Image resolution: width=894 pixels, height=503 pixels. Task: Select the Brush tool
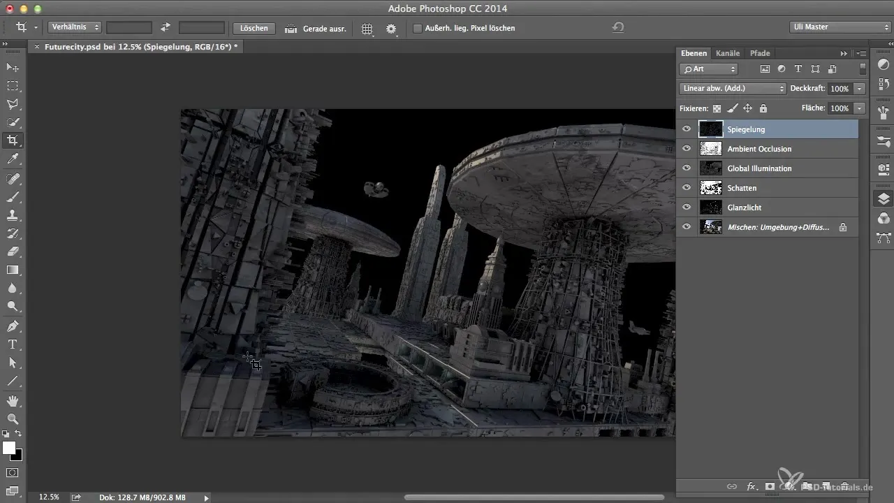click(x=13, y=197)
